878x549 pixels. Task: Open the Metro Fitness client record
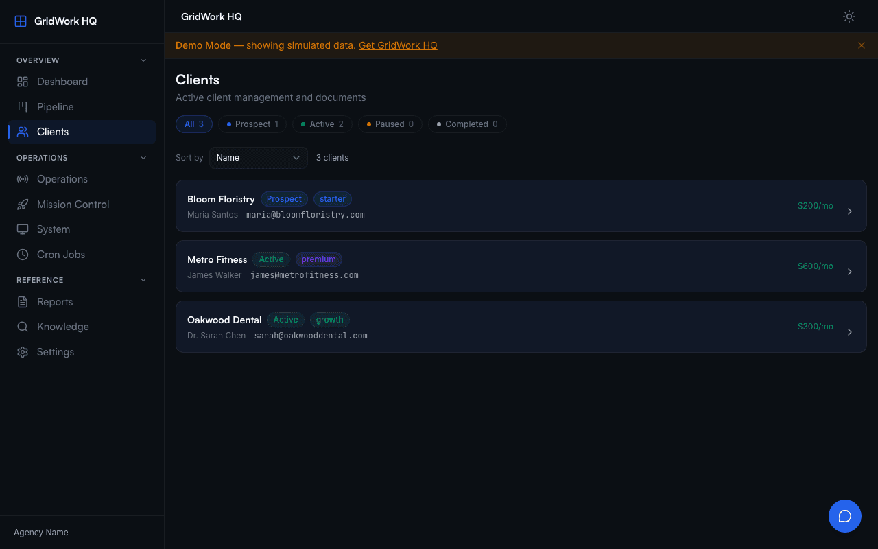click(521, 266)
